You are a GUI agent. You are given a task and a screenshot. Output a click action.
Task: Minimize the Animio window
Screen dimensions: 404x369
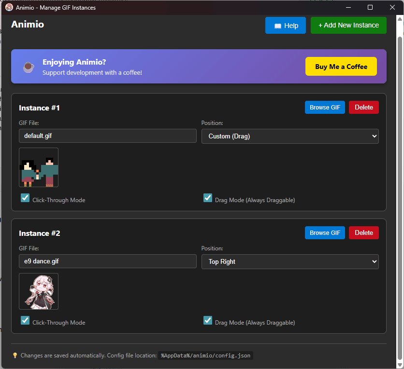point(347,8)
